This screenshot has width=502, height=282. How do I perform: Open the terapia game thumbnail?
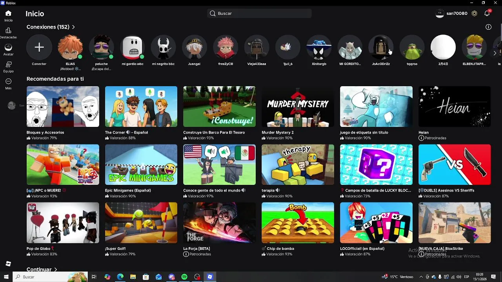[x=298, y=164]
